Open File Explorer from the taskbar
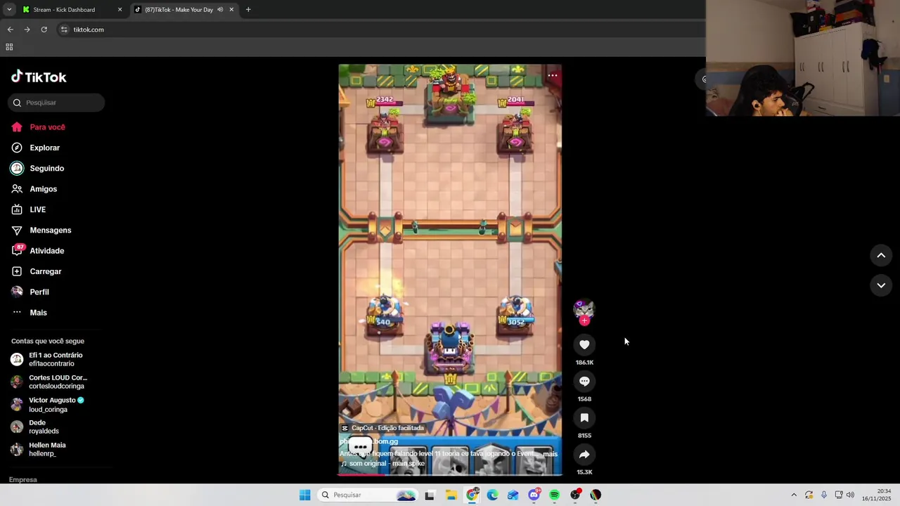Screen dimensions: 900x506 (x=451, y=495)
